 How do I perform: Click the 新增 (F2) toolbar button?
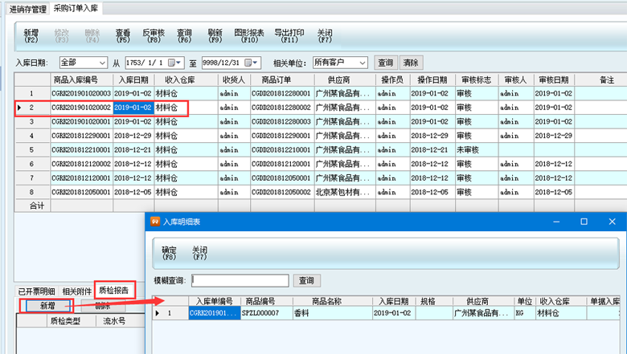coord(31,36)
